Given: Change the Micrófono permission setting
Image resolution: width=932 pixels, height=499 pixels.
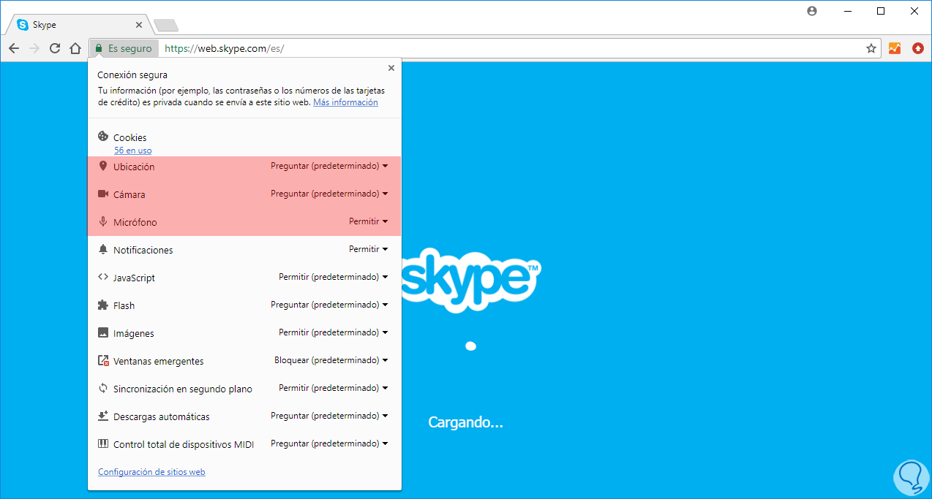Looking at the screenshot, I should click(368, 222).
